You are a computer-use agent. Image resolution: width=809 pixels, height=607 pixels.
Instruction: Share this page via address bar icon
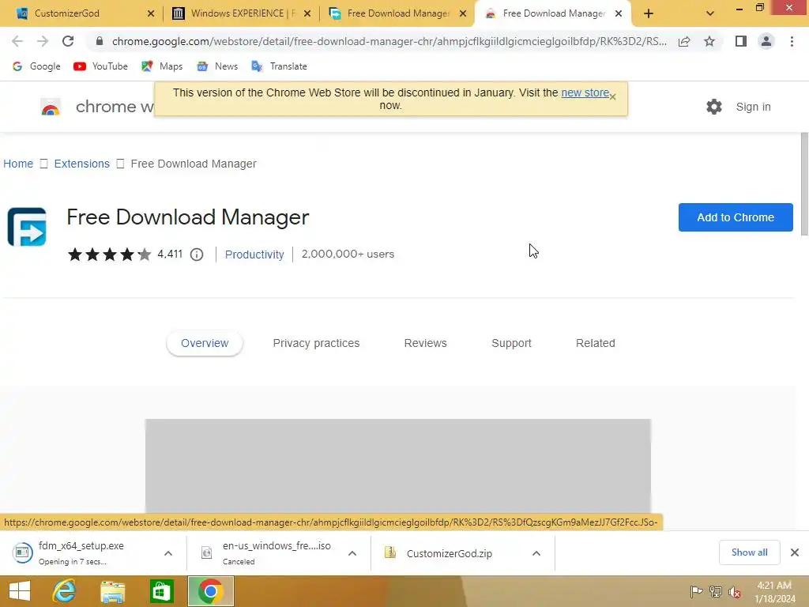click(x=684, y=41)
